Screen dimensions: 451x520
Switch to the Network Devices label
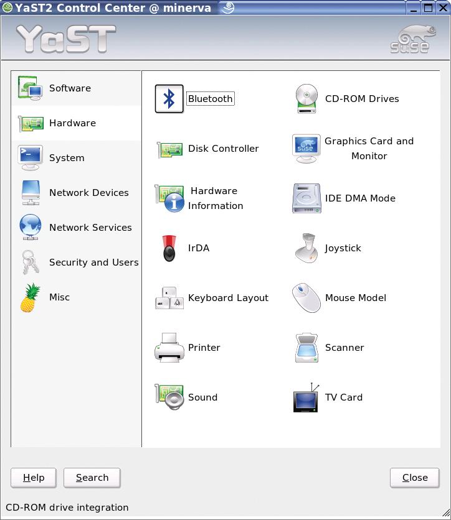pyautogui.click(x=89, y=193)
